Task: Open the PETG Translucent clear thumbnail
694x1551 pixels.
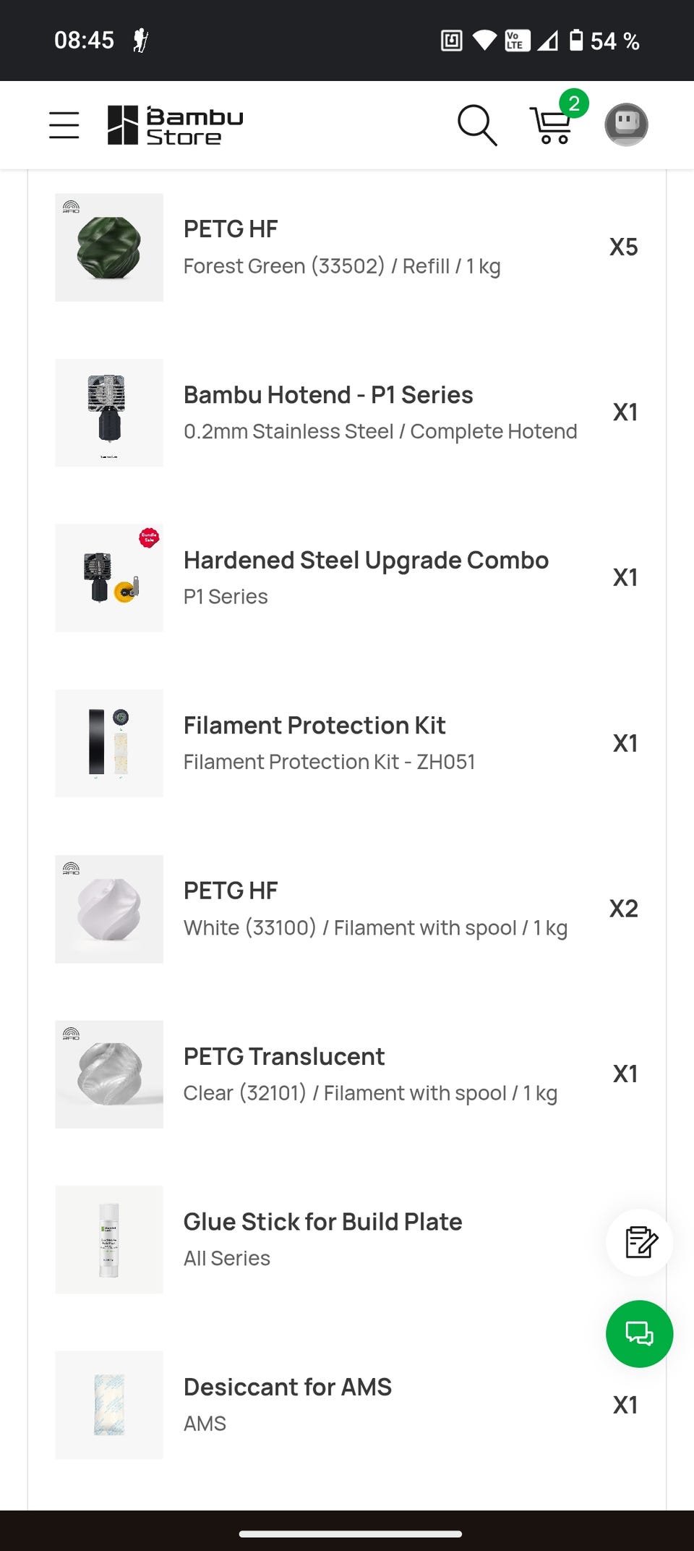Action: 109,1074
